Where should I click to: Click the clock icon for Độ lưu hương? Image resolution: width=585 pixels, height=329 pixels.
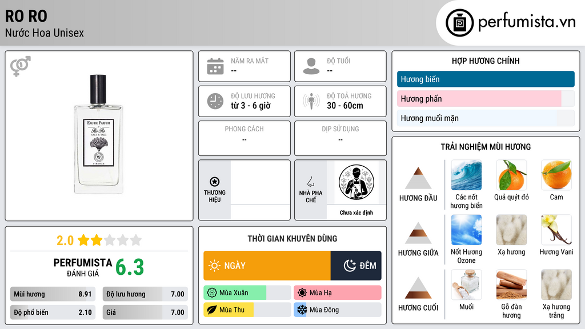click(x=215, y=101)
